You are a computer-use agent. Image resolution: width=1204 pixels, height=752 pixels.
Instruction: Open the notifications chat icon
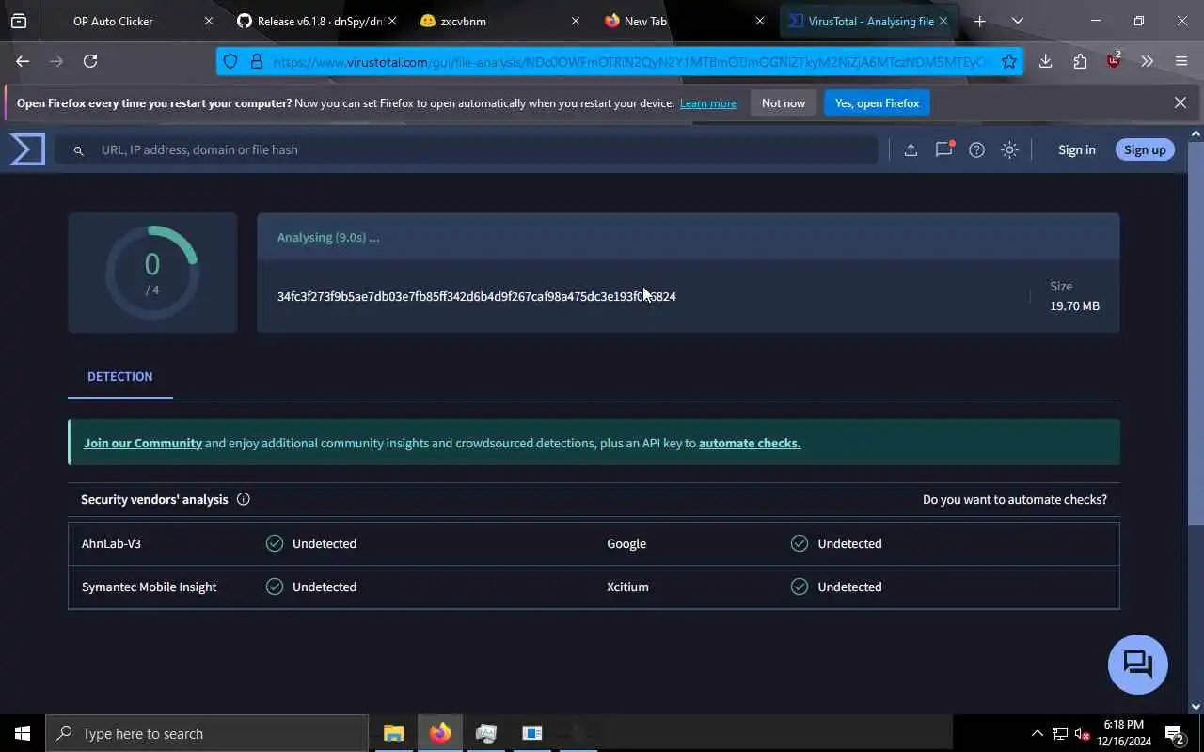(x=943, y=149)
